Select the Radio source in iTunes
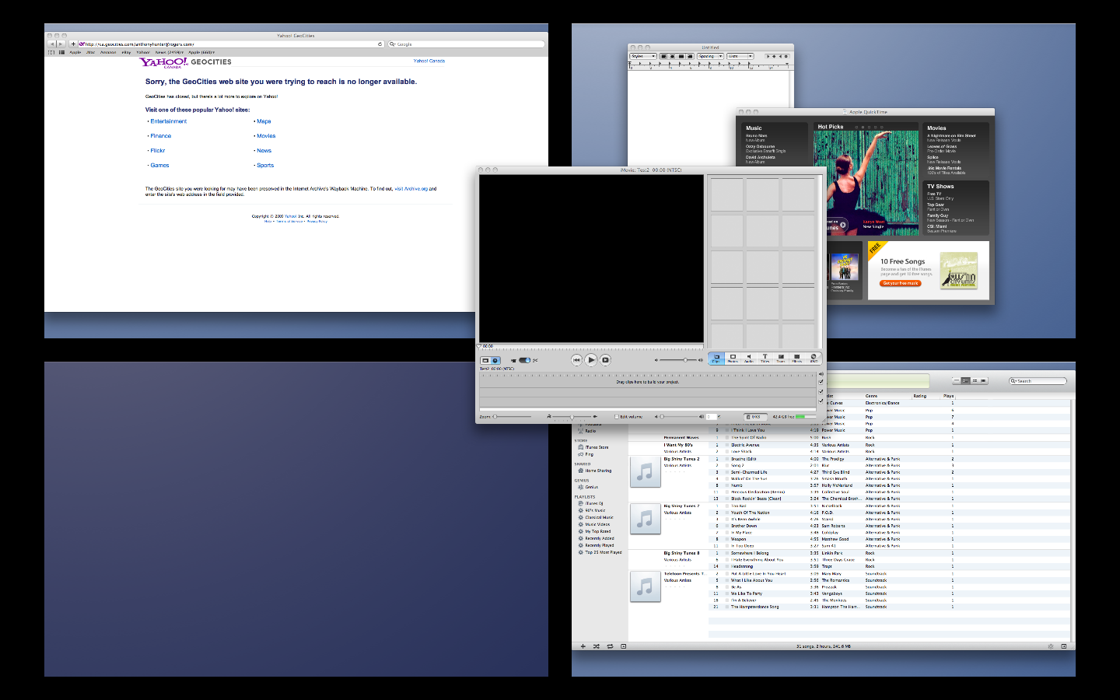The image size is (1120, 700). (x=590, y=431)
